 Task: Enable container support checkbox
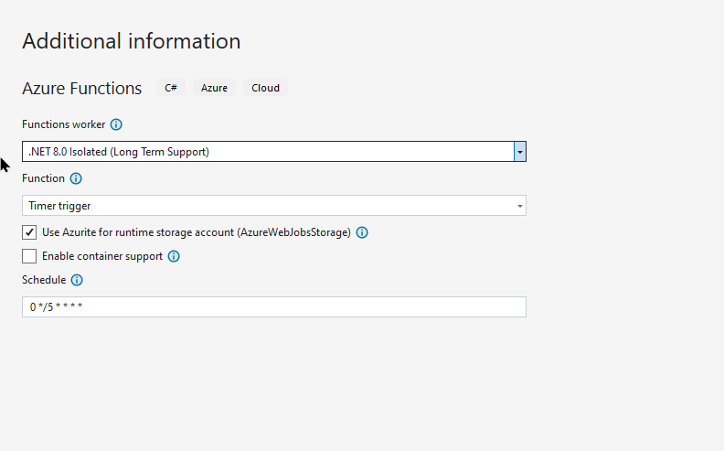click(29, 256)
